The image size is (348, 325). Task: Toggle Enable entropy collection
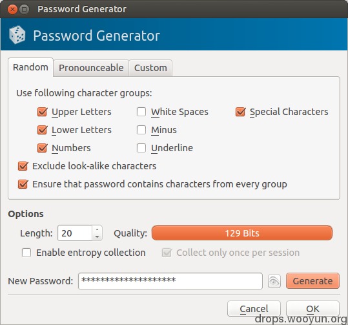pyautogui.click(x=26, y=253)
